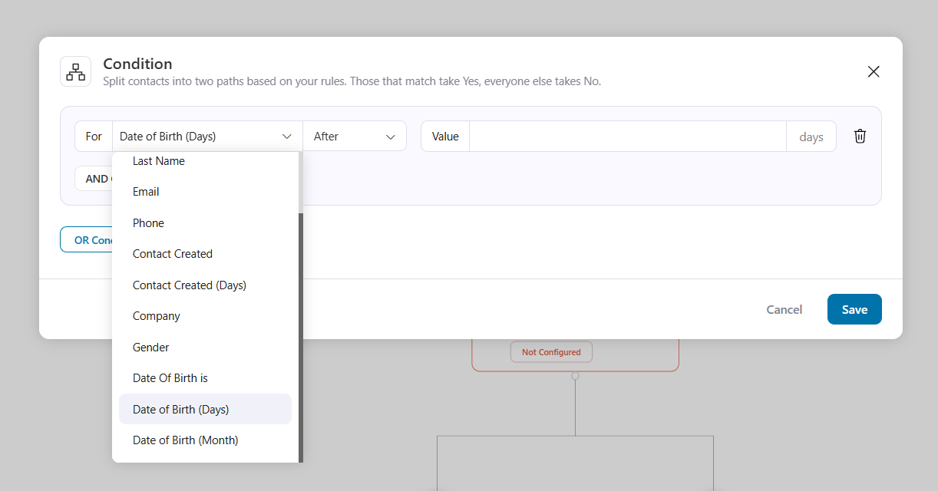This screenshot has width=938, height=491.
Task: Click the dropdown list scrollbar
Action: tap(301, 338)
